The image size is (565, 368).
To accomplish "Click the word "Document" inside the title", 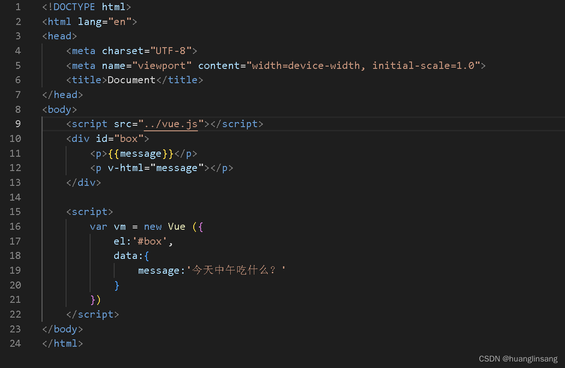I will click(131, 80).
